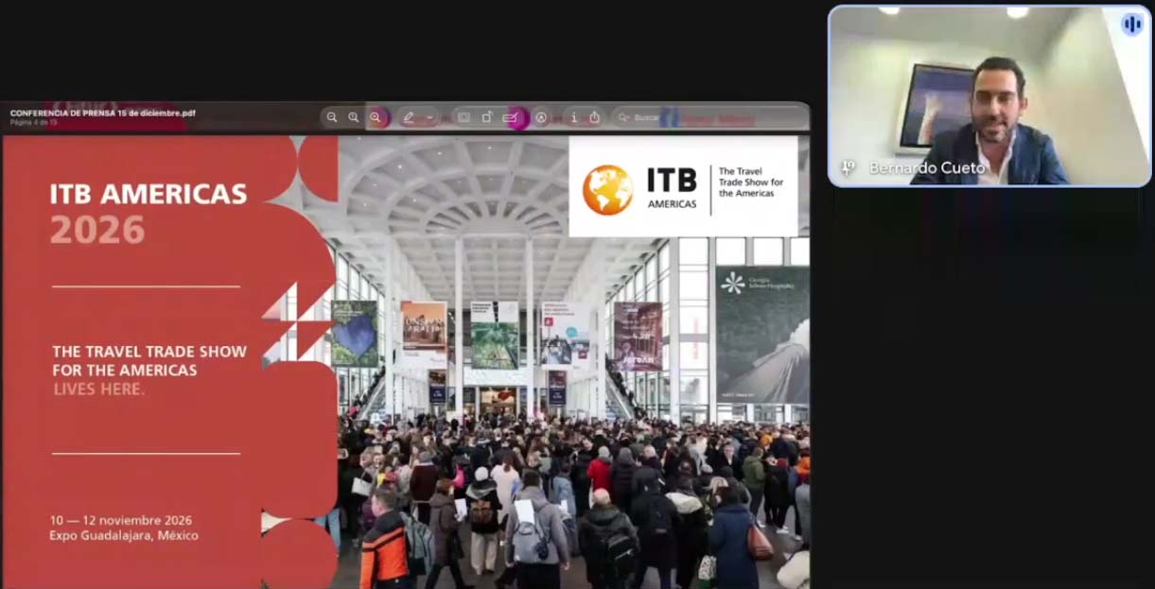
Task: Click the pink-highlighted rightmost magnifier icon
Action: [376, 117]
